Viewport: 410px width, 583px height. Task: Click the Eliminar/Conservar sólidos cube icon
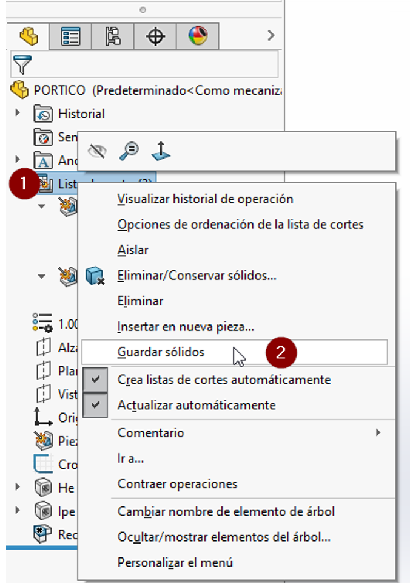click(x=95, y=276)
